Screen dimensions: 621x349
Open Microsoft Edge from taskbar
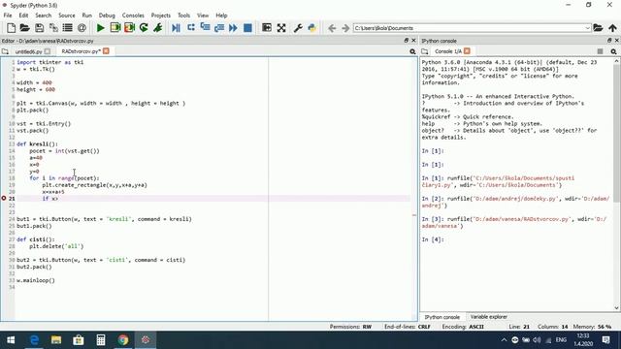pos(34,340)
